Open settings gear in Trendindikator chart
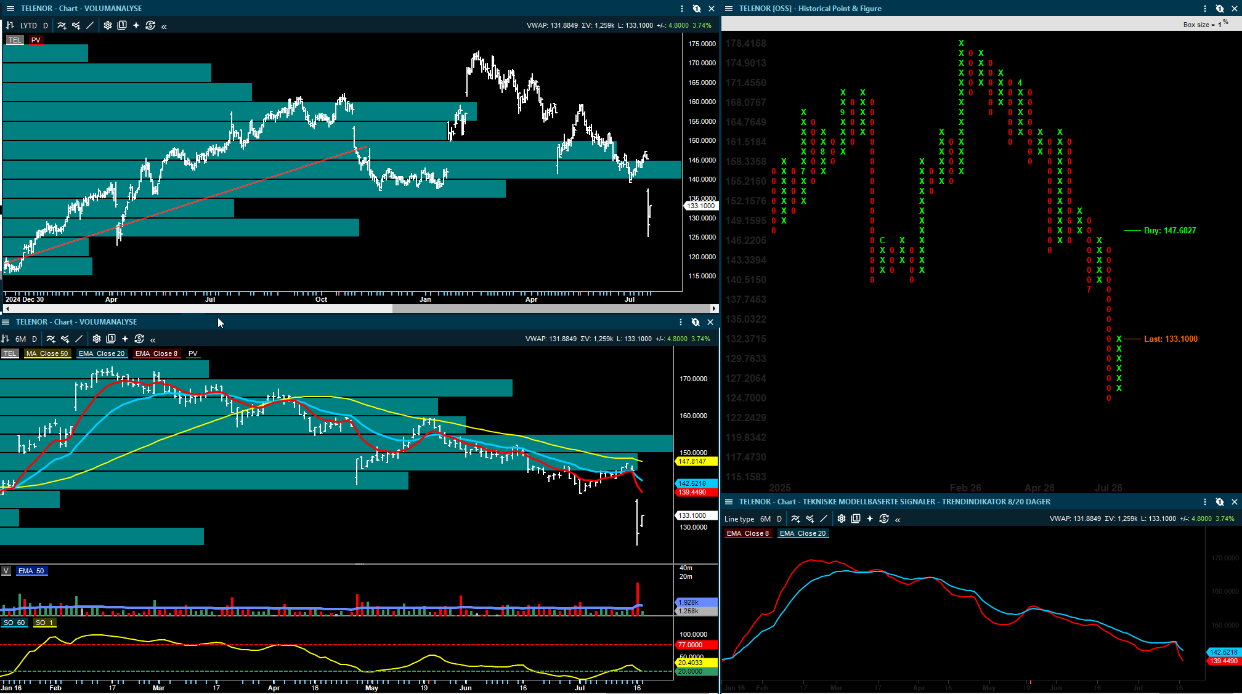Image resolution: width=1242 pixels, height=694 pixels. [x=842, y=518]
